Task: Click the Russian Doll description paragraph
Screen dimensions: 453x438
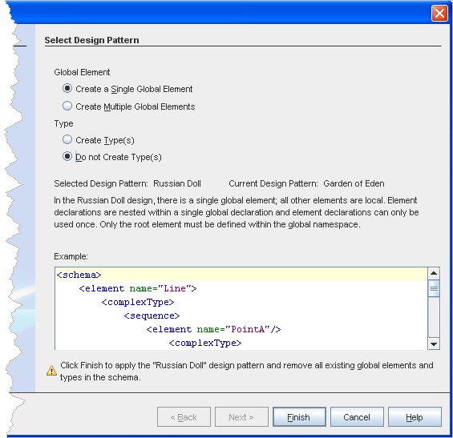Action: pos(237,212)
